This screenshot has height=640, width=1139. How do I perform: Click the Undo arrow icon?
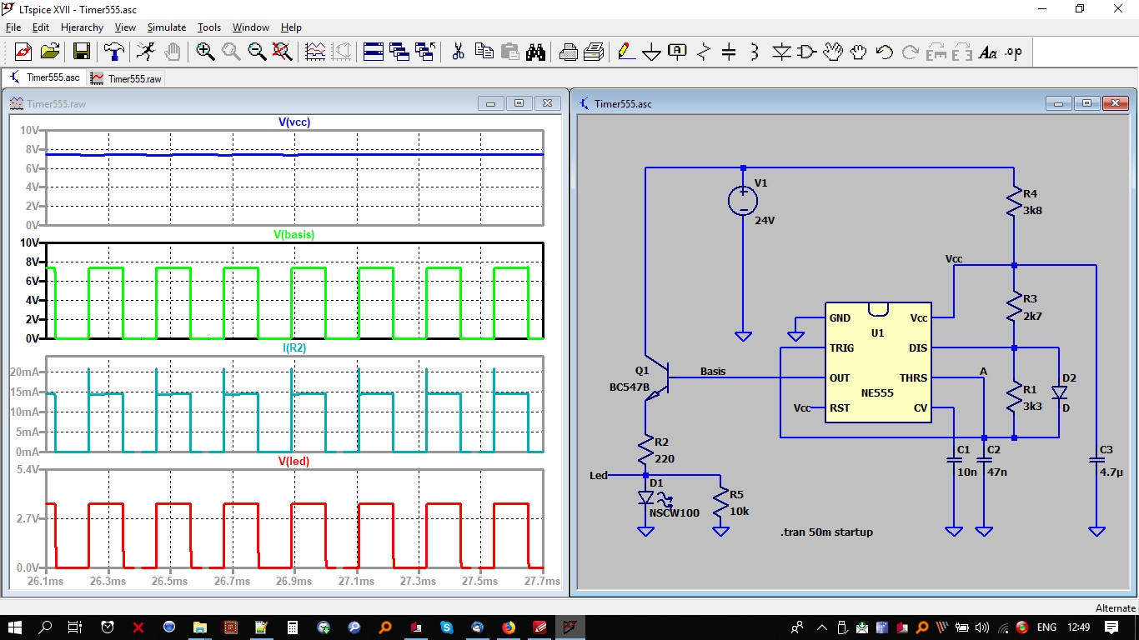point(885,52)
